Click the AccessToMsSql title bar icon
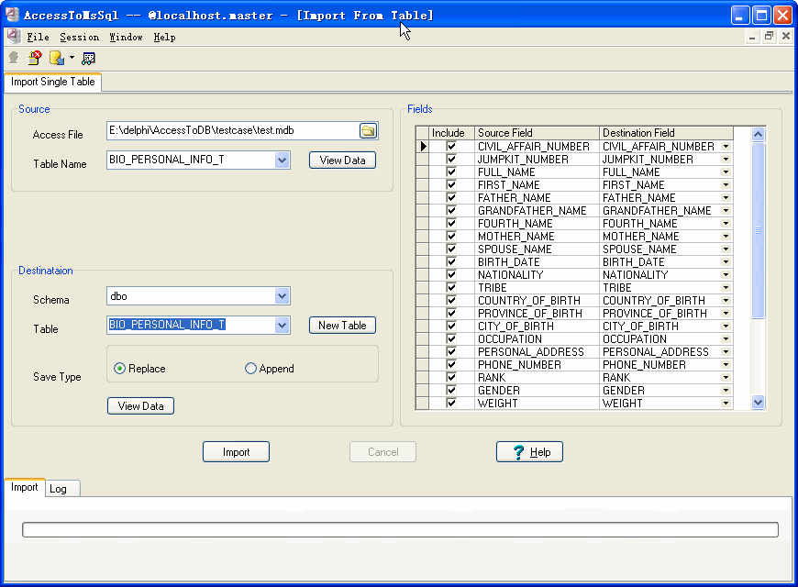 [12, 15]
